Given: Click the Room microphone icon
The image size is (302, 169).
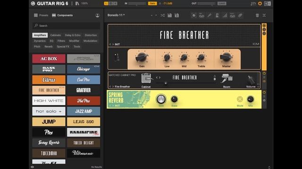Looking at the screenshot, I should point(226,78).
